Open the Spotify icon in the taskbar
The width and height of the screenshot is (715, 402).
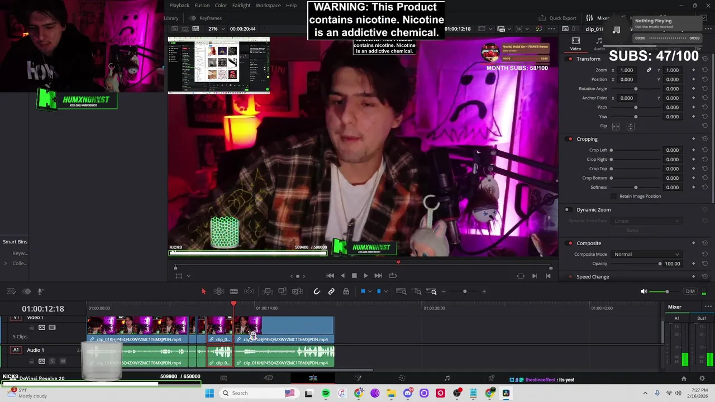click(x=326, y=393)
